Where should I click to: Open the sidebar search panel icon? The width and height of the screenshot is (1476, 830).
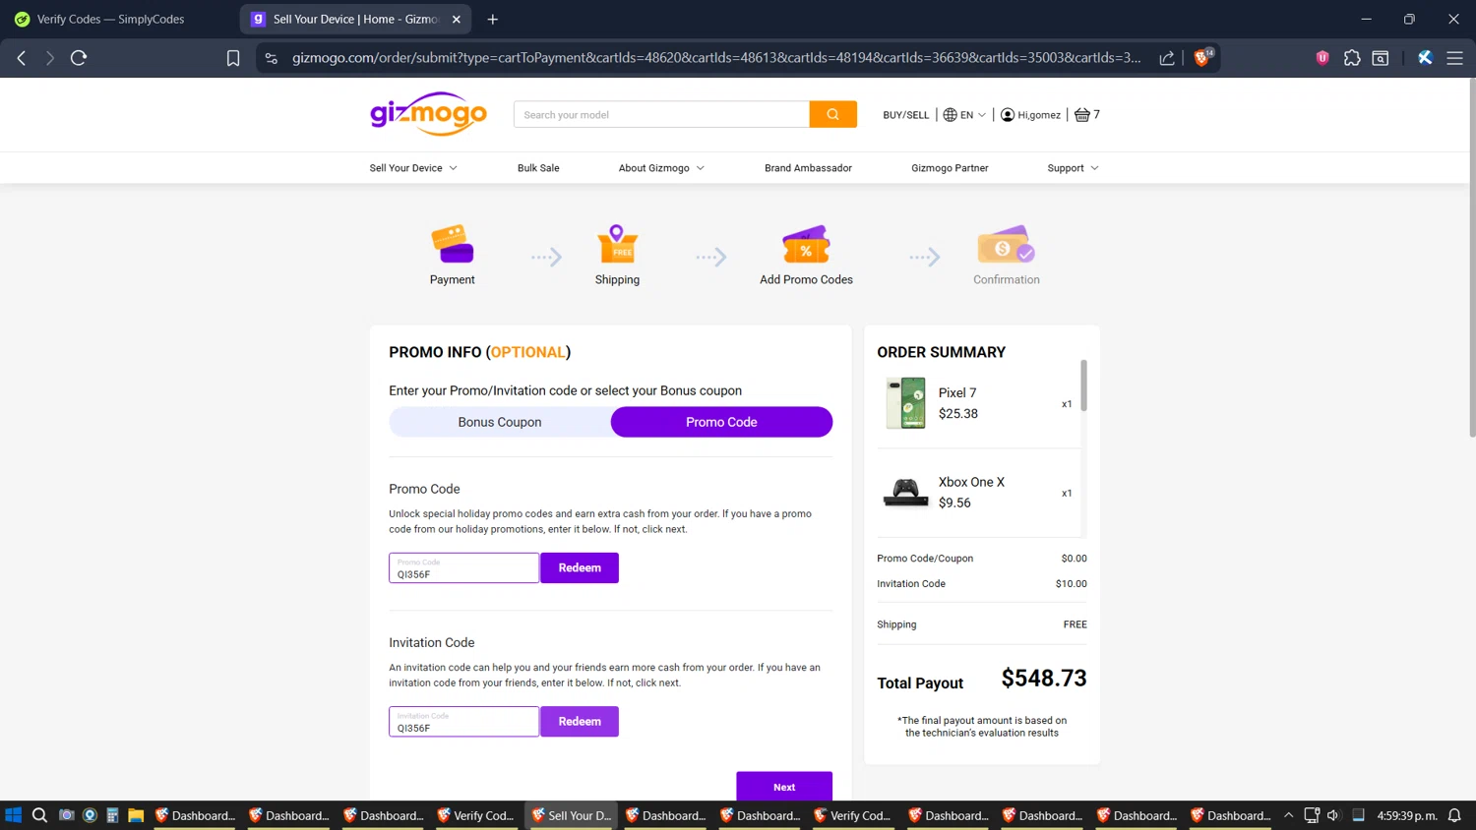[x=1381, y=58]
